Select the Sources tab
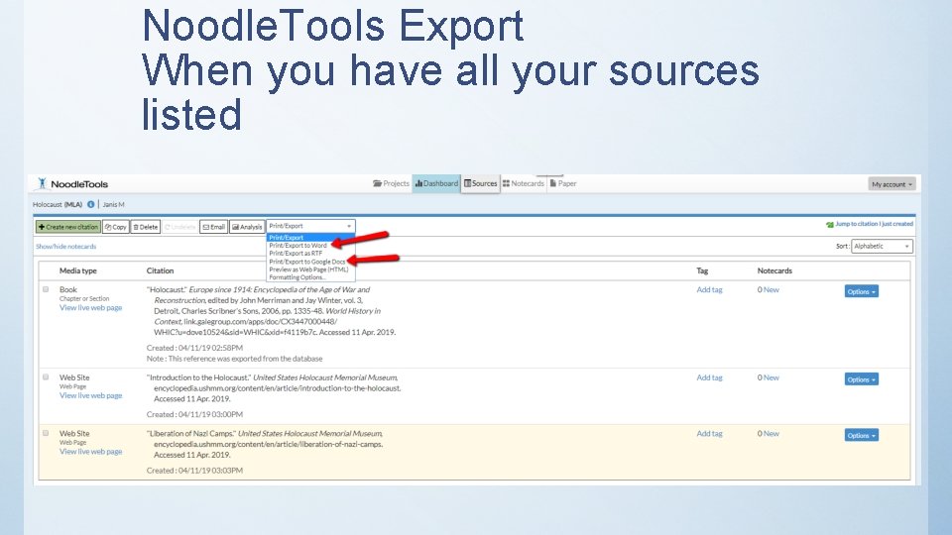Viewport: 952px width, 535px height. click(x=480, y=183)
